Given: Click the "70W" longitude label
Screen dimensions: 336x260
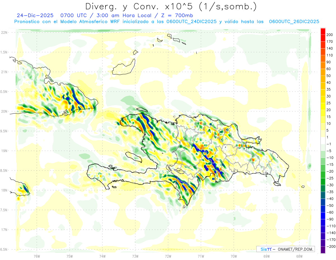Looking at the screenshot, I should pyautogui.click(x=234, y=256).
